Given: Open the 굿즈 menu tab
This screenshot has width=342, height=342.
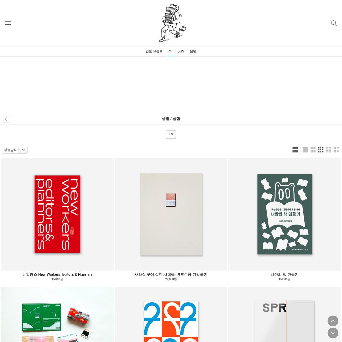Looking at the screenshot, I should (181, 51).
